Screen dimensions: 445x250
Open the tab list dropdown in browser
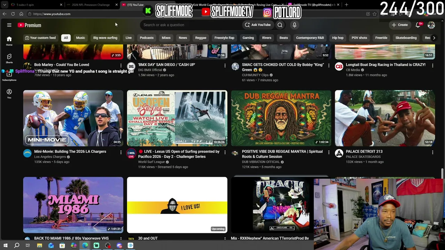(x=5, y=5)
